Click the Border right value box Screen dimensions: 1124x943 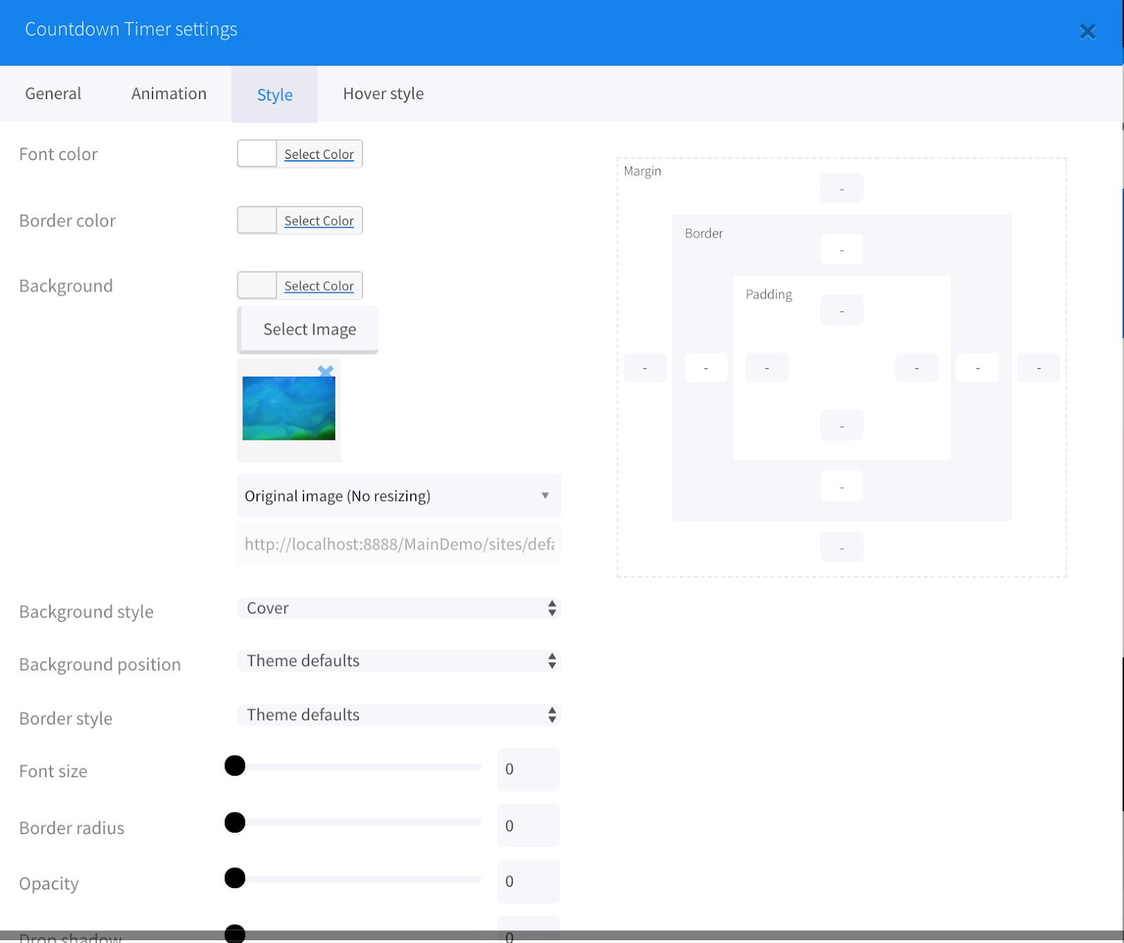977,368
